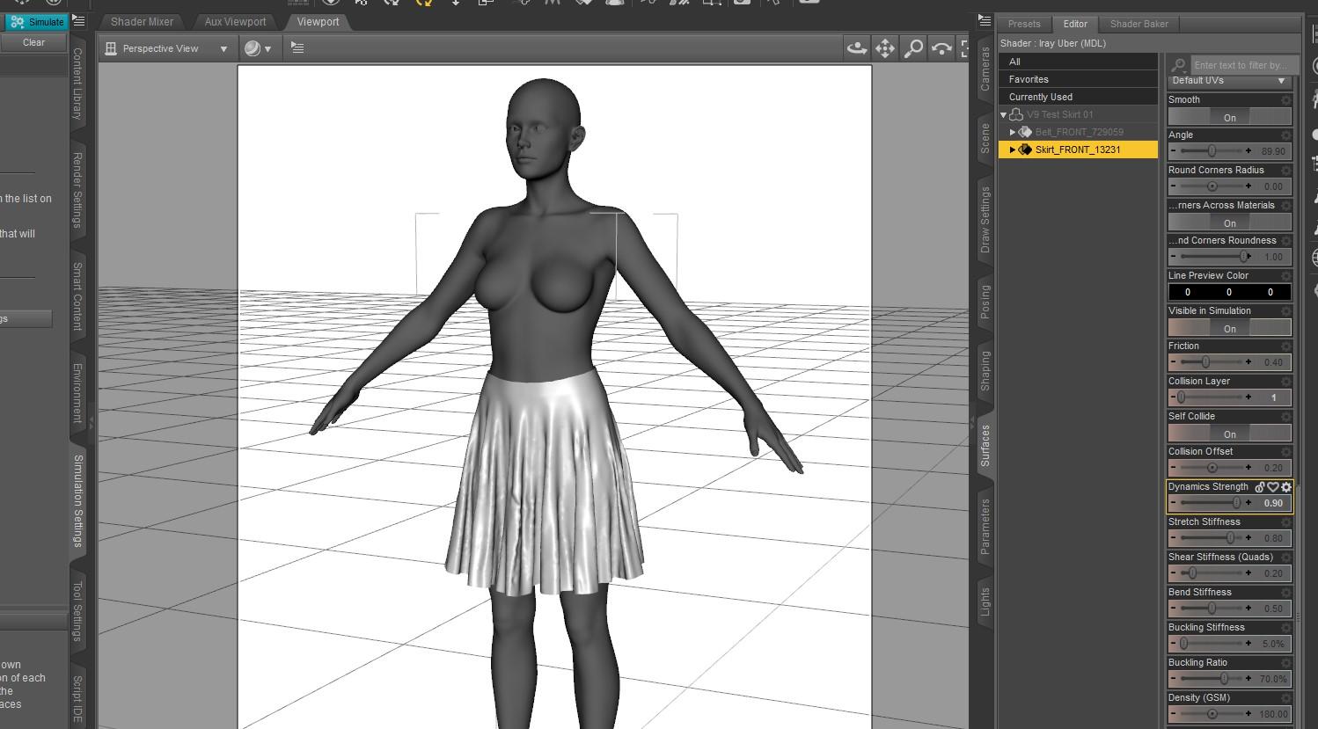Open the Perspective View dropdown
Screen dimensions: 1318x729
point(166,48)
